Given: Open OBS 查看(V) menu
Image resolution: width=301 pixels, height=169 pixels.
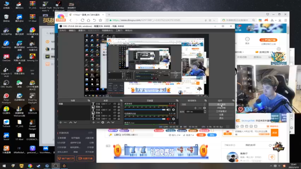Looking at the screenshot, I should [82, 30].
